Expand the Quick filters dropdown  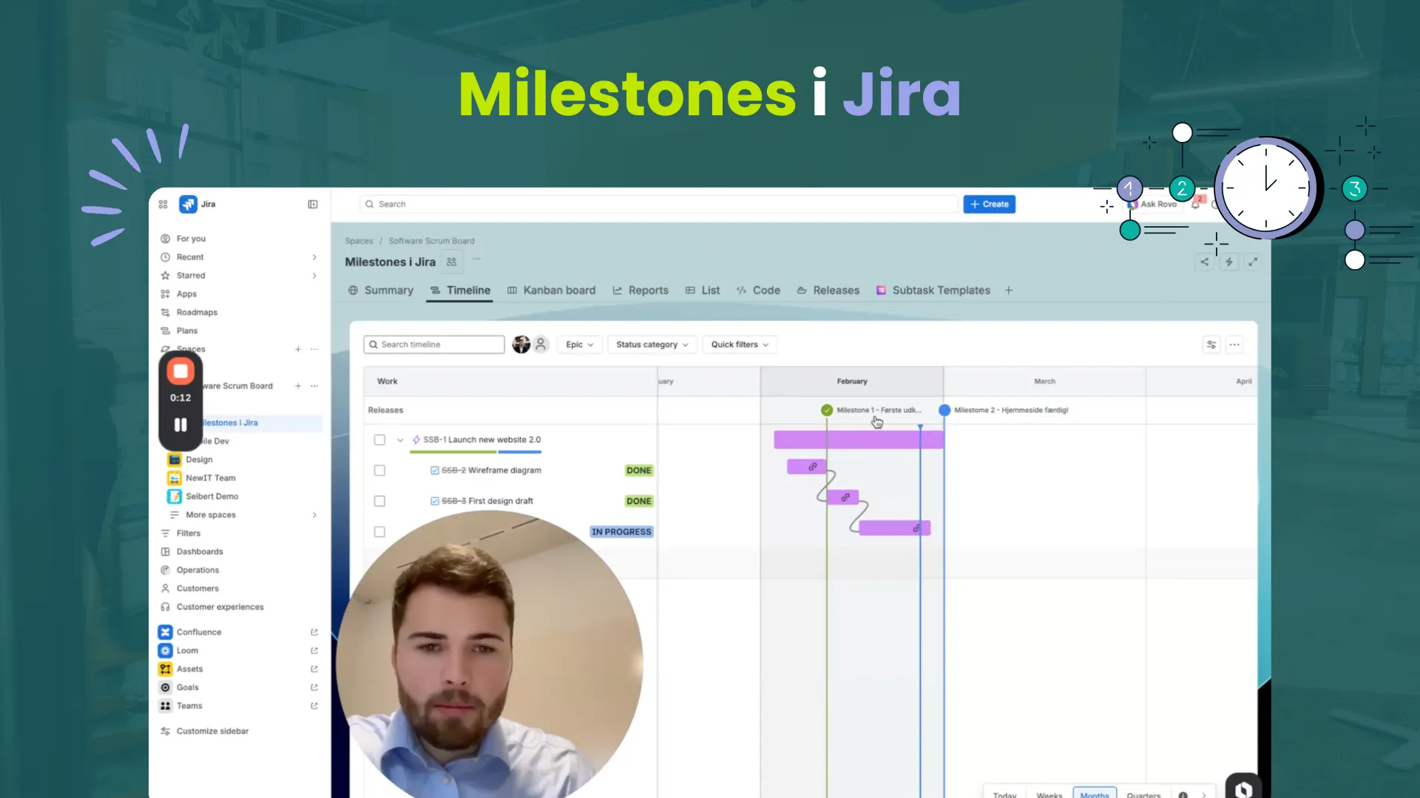739,344
